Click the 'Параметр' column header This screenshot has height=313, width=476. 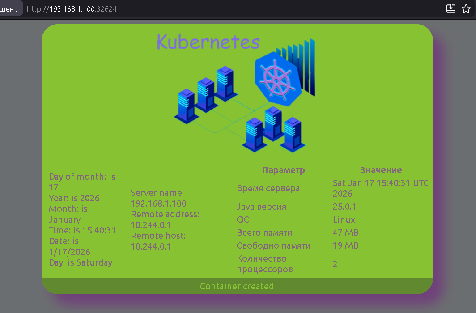[283, 170]
